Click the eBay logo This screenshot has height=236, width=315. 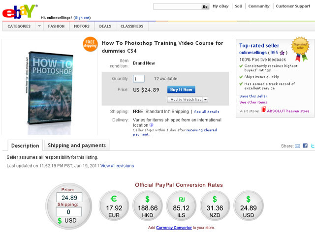20,12
